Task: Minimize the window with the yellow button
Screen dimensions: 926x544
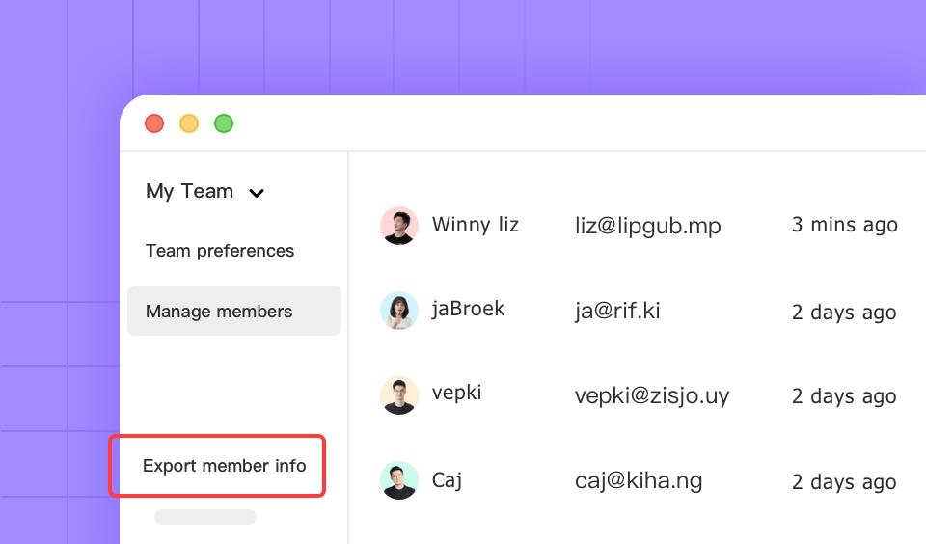Action: 189,123
